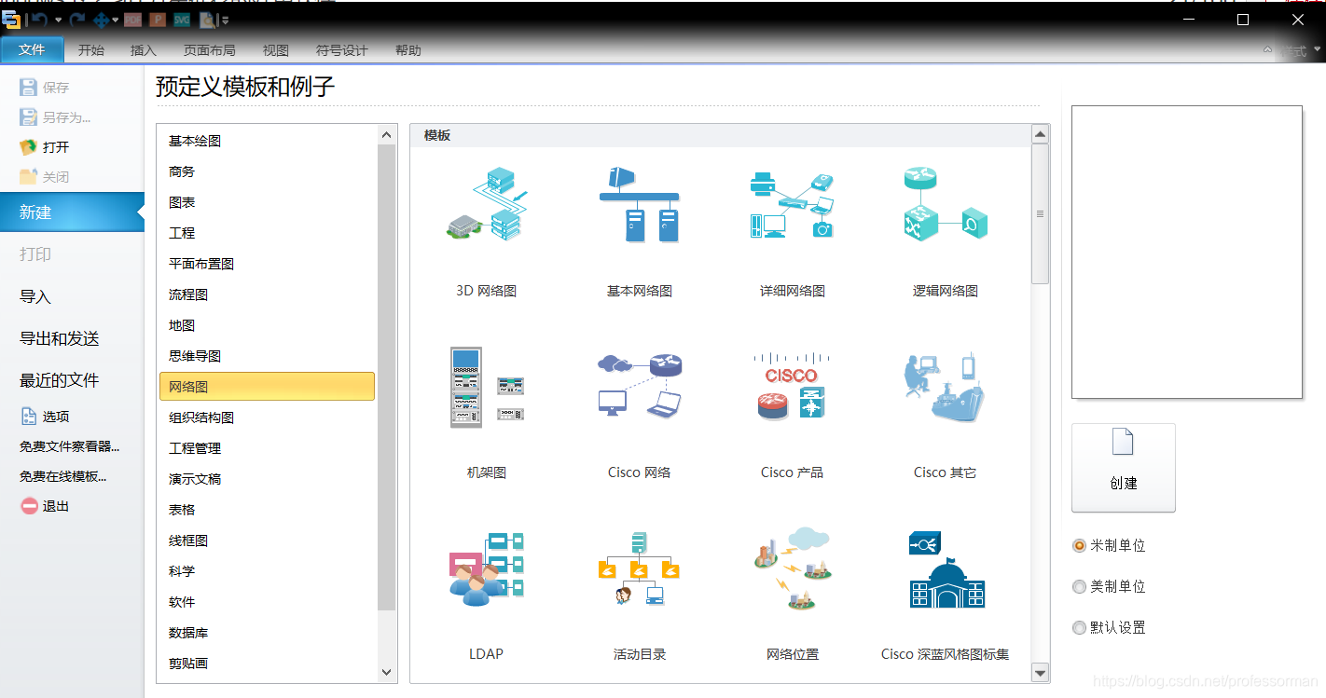Click 退出 to exit the application

coord(45,506)
